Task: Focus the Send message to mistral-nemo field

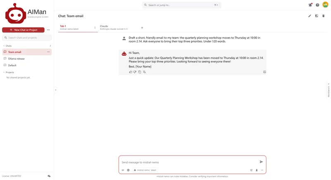Action: coord(189,162)
